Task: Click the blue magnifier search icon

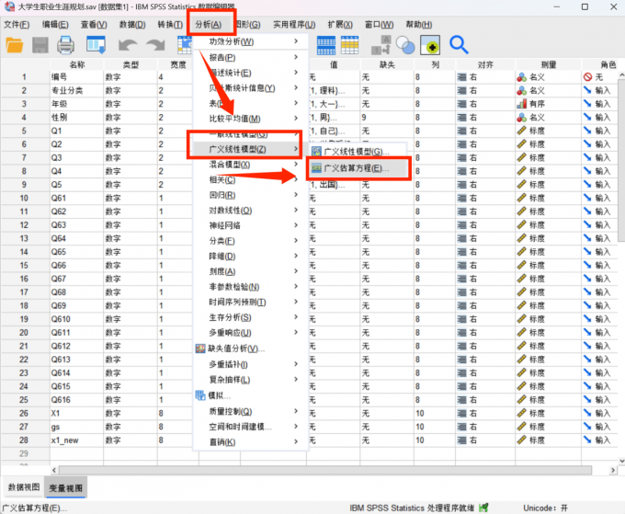Action: pos(459,45)
